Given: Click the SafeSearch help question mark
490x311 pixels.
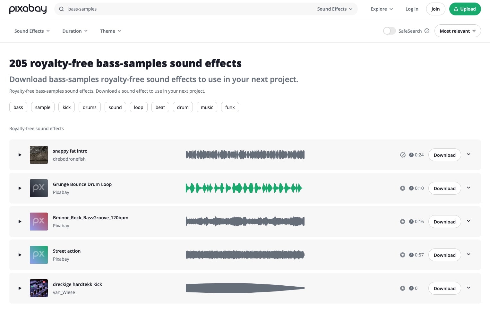Looking at the screenshot, I should coord(427,31).
